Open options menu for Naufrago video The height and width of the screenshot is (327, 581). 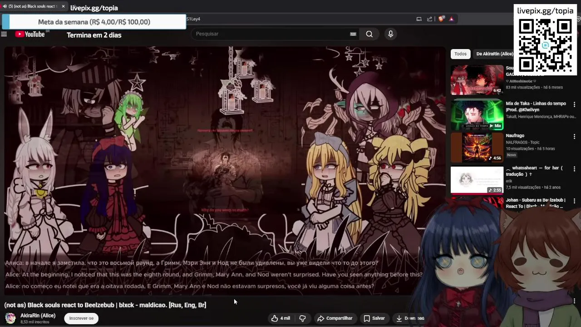pyautogui.click(x=574, y=137)
